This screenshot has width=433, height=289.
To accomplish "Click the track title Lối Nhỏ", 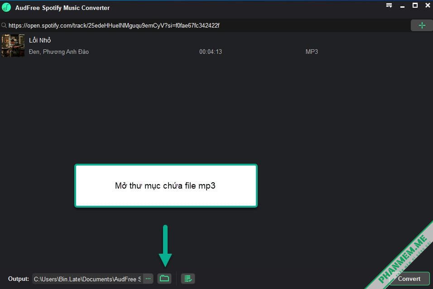I will (x=40, y=40).
